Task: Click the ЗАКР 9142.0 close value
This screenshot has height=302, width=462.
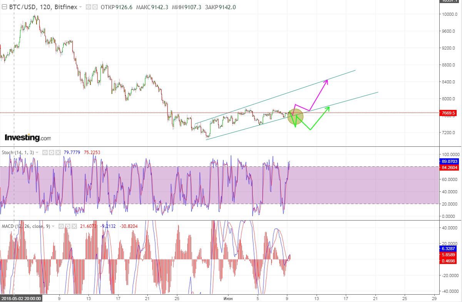Action: point(221,7)
